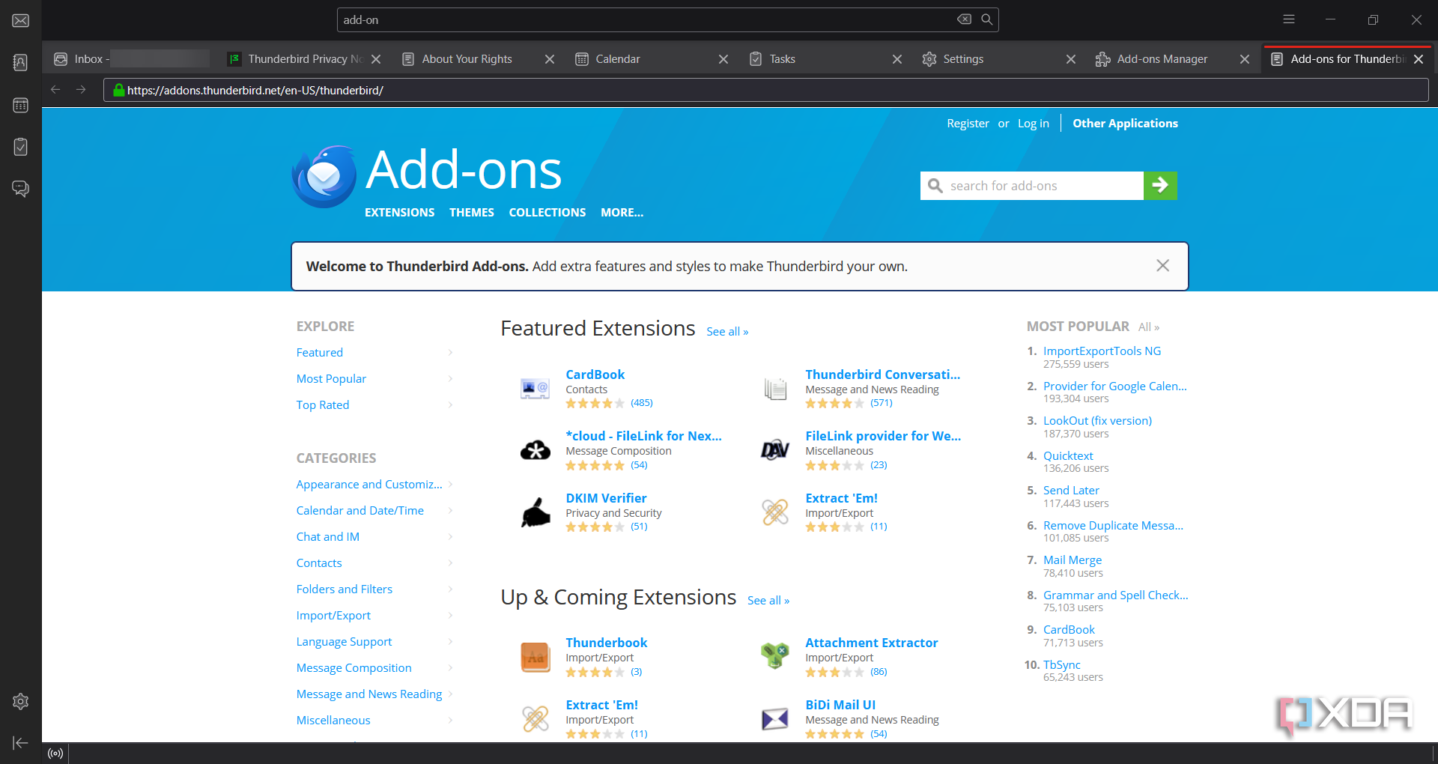Open Calendar and Date/Time category
This screenshot has height=764, width=1438.
360,511
